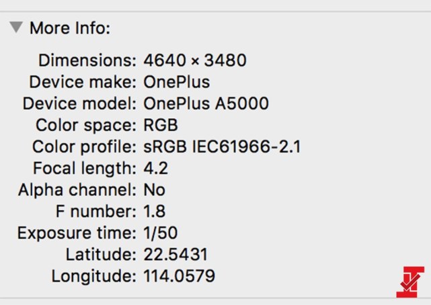Click the F number value 1.8

coord(155,211)
